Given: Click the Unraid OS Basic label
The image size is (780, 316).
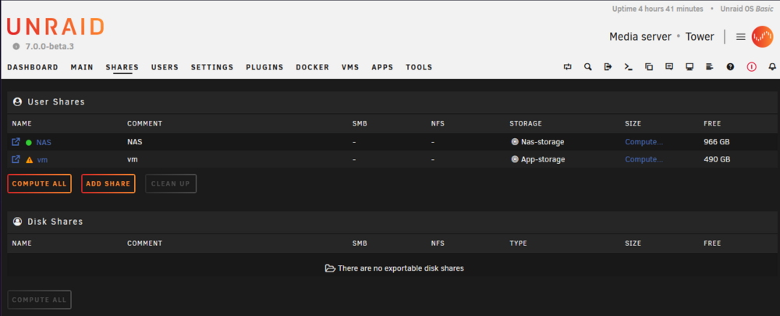Looking at the screenshot, I should tap(746, 9).
